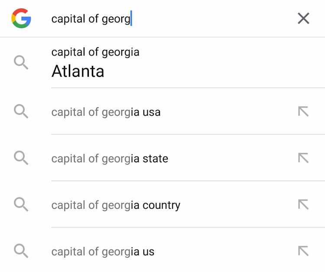This screenshot has width=325, height=272.
Task: Fill query with 'capital of georgia state' arrow
Action: (303, 158)
